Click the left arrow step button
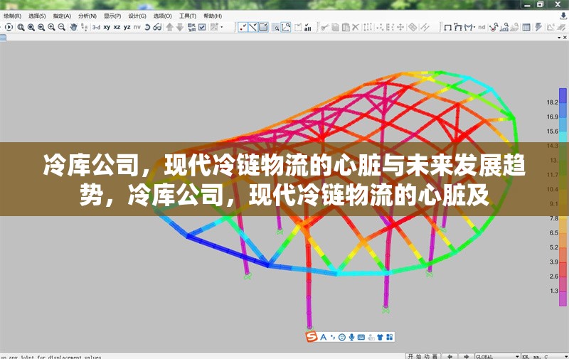 (x=450, y=356)
